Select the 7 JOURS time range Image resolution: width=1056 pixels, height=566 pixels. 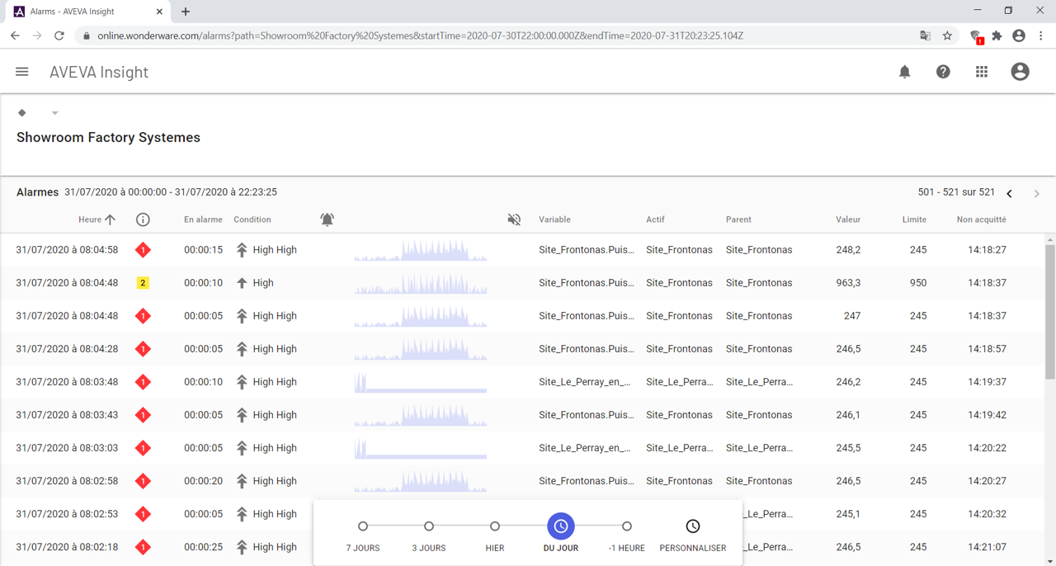(363, 526)
